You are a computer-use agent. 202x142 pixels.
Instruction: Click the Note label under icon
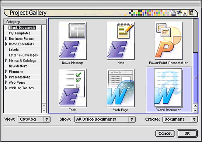[121, 63]
